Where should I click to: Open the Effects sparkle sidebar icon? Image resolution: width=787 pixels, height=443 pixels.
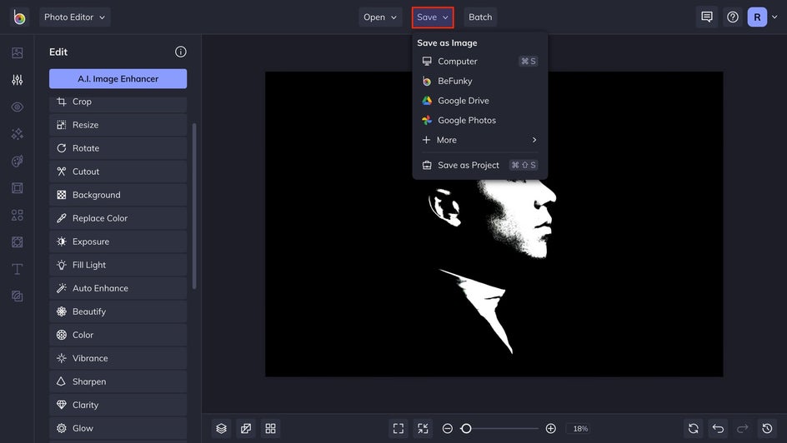17,134
